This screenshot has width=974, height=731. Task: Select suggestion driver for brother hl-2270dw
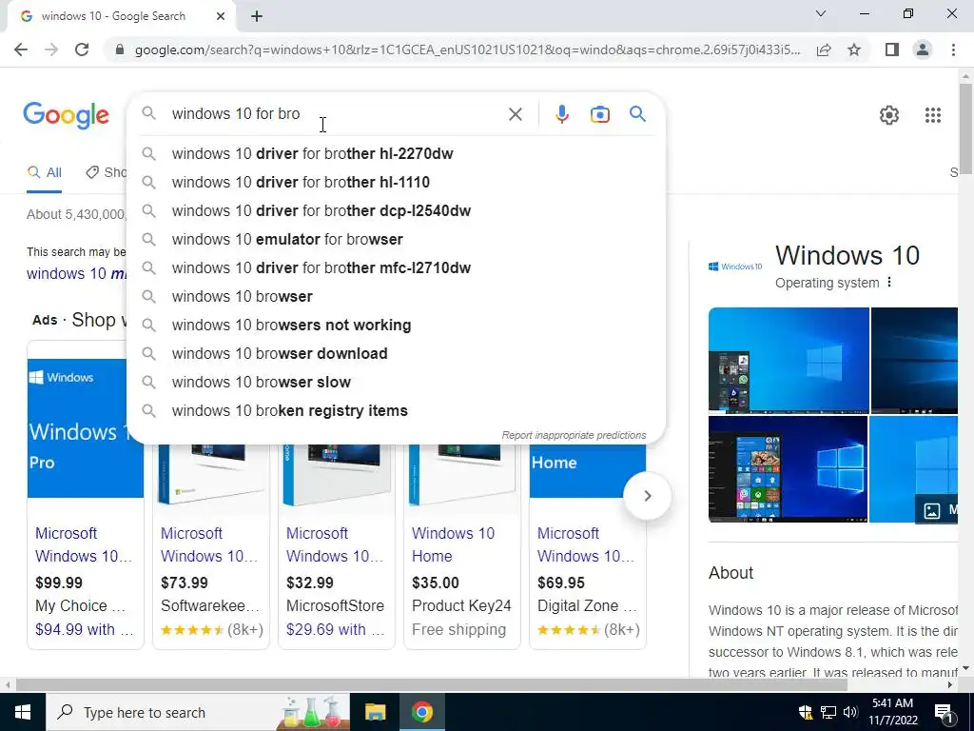[x=396, y=153]
